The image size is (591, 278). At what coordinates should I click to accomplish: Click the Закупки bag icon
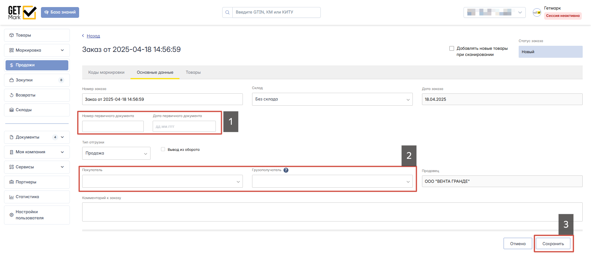[x=11, y=80]
